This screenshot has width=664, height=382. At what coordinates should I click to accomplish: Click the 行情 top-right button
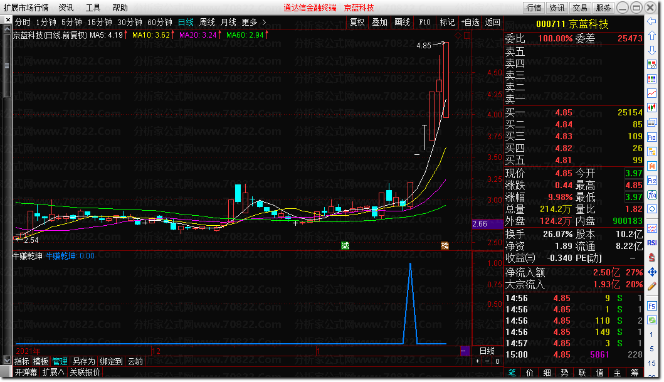534,8
